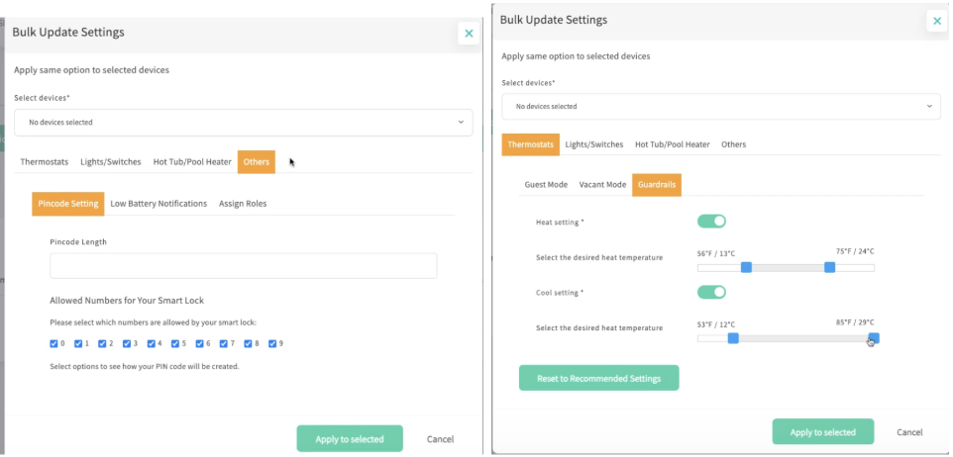Toggle allowed number 9 checkbox
This screenshot has height=457, width=953.
coord(272,344)
